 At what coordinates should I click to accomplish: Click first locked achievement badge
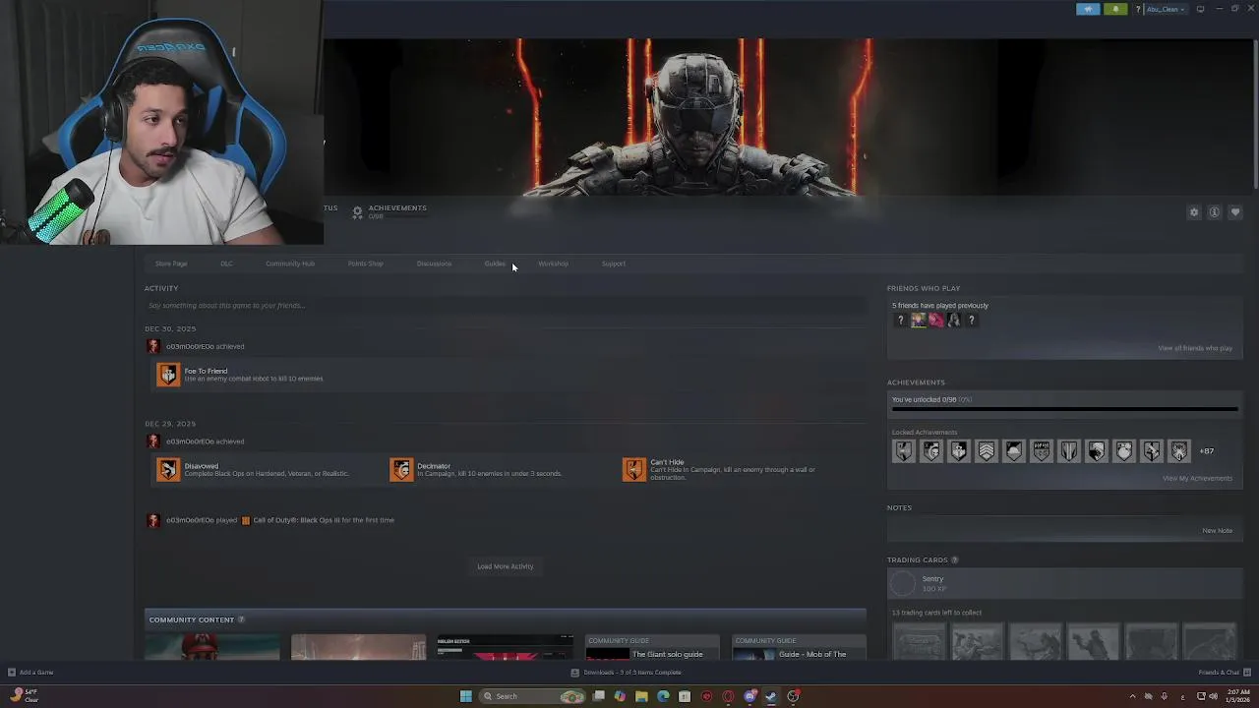[x=903, y=451]
